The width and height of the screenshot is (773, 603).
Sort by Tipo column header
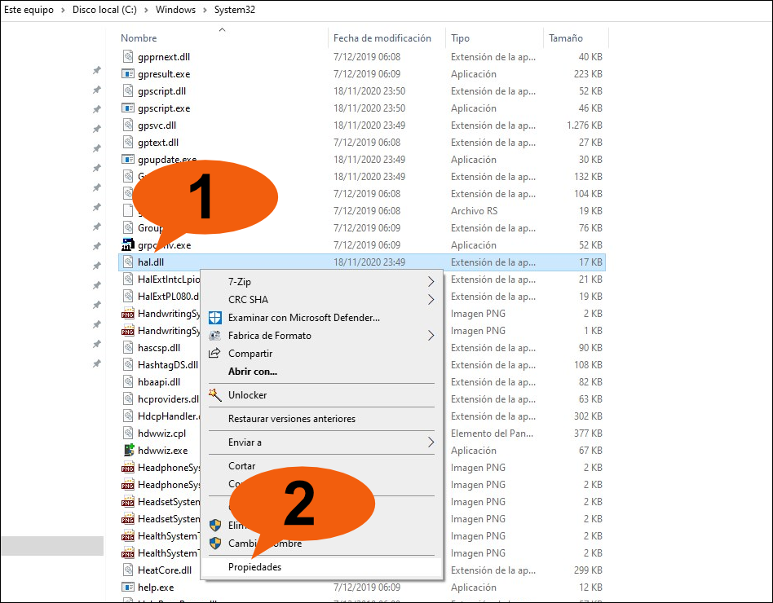click(x=460, y=38)
